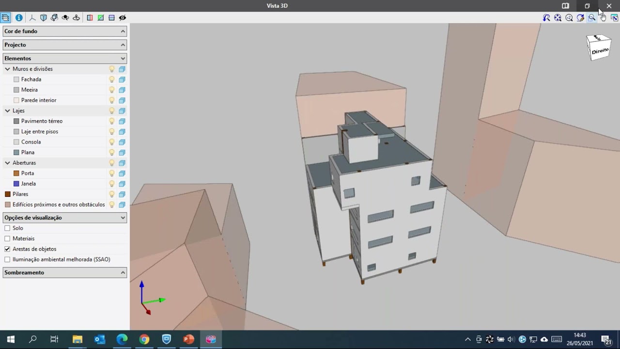Enable Iluminação ambiental melhorada (SSAO) checkbox
The height and width of the screenshot is (349, 620).
[7, 259]
